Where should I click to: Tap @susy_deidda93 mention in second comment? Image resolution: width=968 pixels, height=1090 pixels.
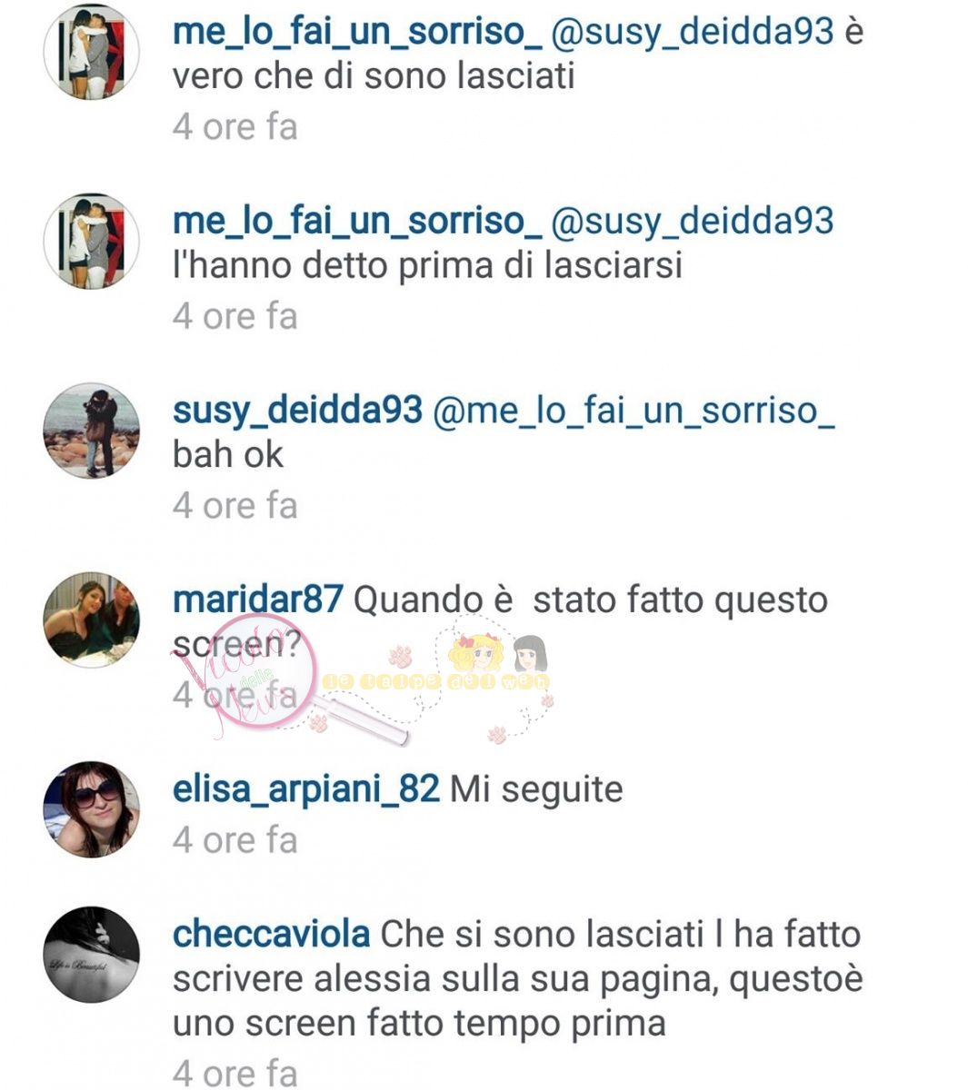(693, 221)
